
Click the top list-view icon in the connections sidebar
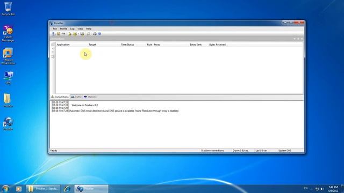coord(53,44)
